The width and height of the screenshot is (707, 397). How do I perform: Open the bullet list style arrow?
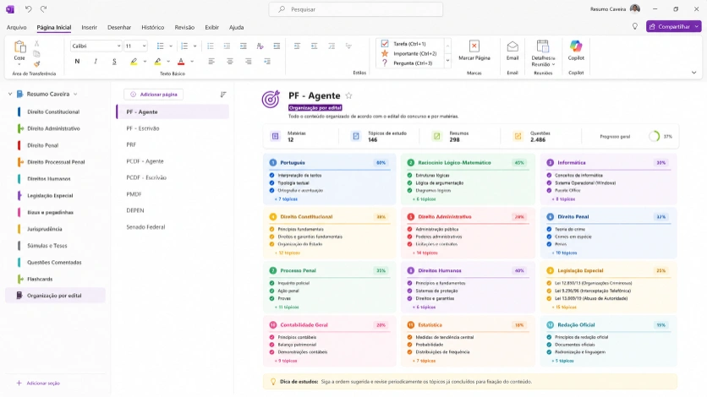[x=171, y=46]
